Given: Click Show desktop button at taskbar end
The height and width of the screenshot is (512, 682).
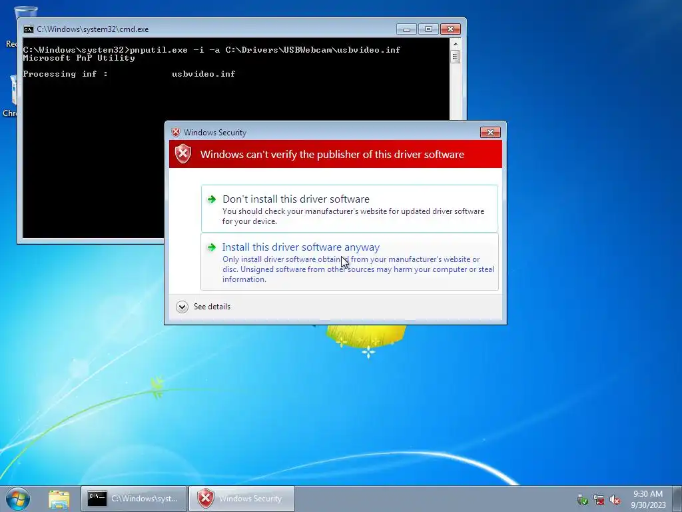Looking at the screenshot, I should tap(677, 499).
